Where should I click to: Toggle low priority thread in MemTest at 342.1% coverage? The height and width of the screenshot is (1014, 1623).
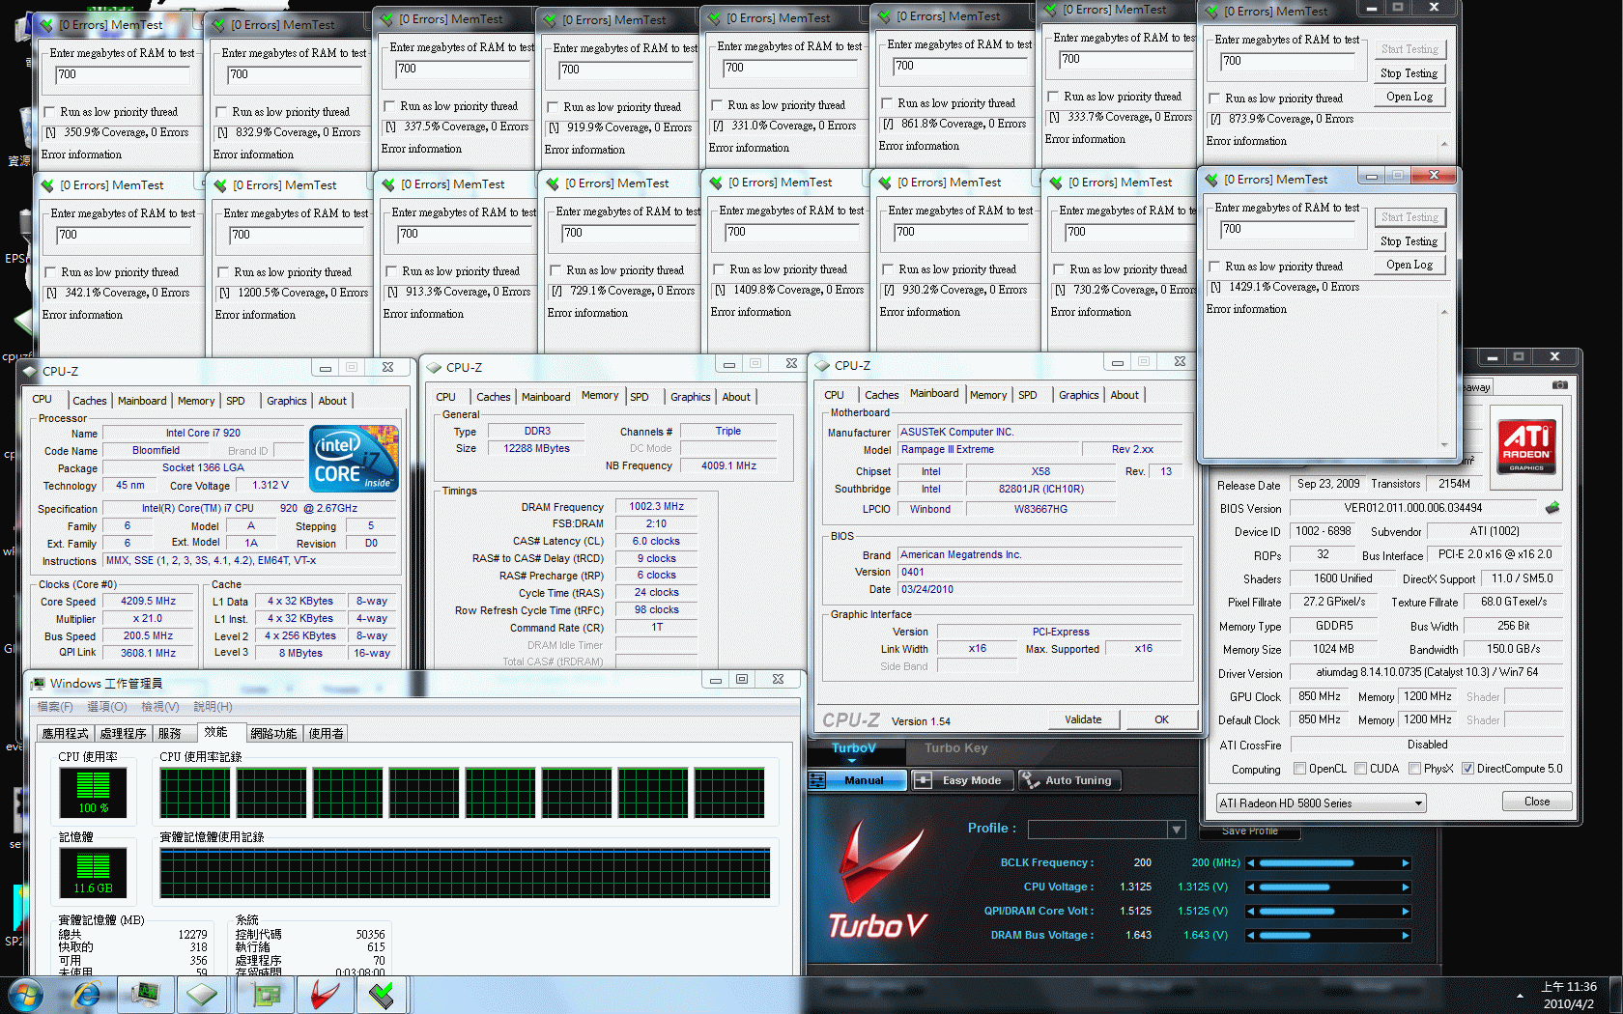pyautogui.click(x=51, y=272)
